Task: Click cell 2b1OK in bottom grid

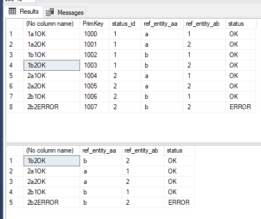Action: pyautogui.click(x=52, y=192)
